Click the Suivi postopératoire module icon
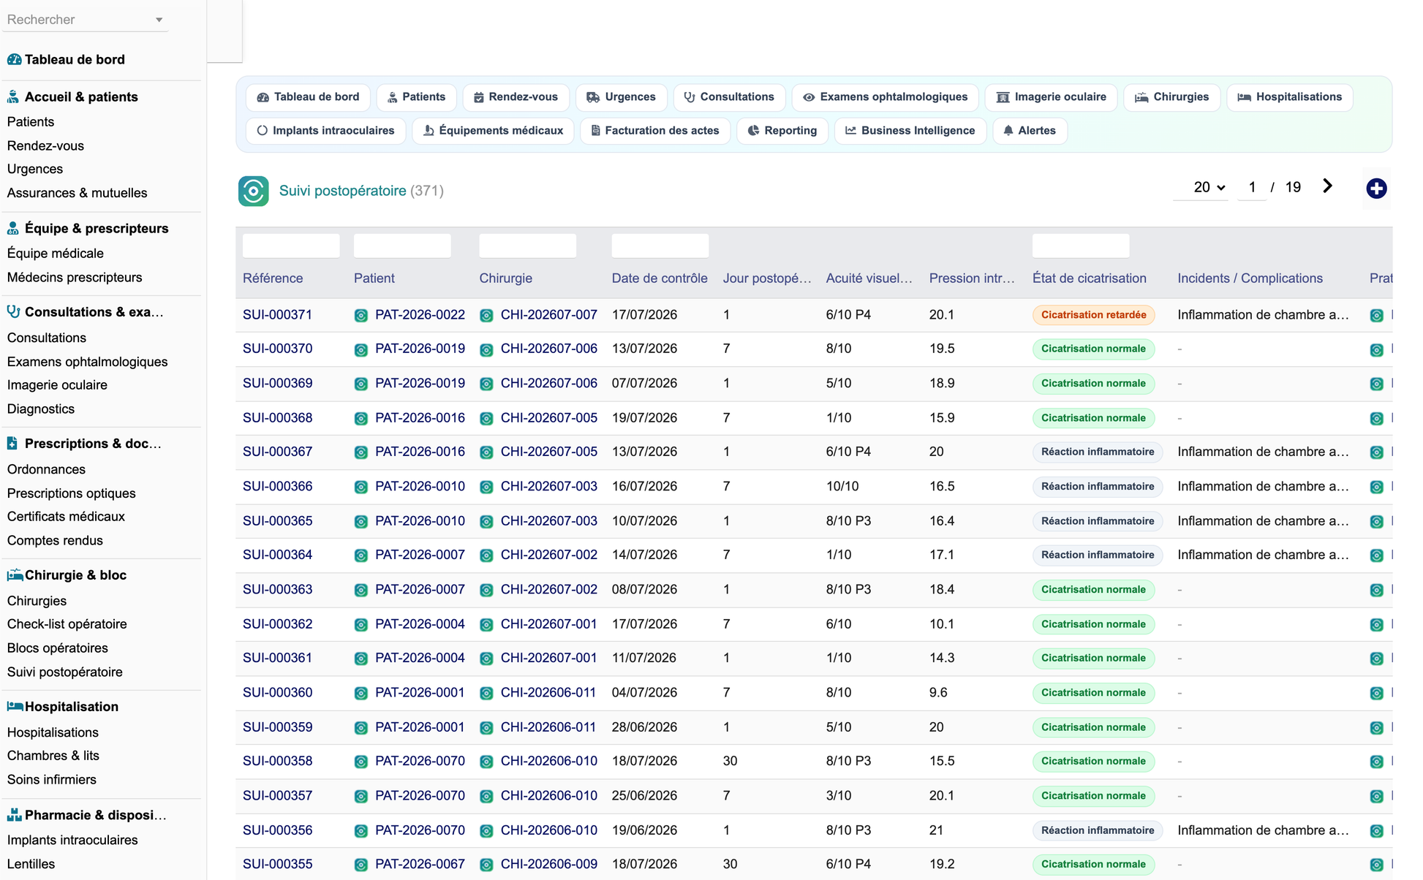 pos(253,191)
